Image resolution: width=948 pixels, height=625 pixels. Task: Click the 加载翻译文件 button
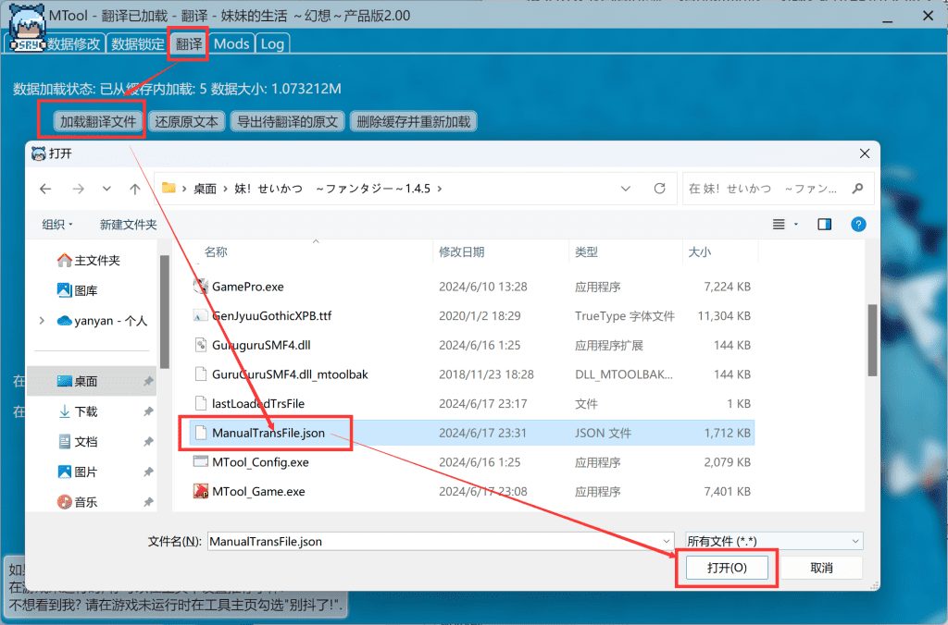point(97,121)
